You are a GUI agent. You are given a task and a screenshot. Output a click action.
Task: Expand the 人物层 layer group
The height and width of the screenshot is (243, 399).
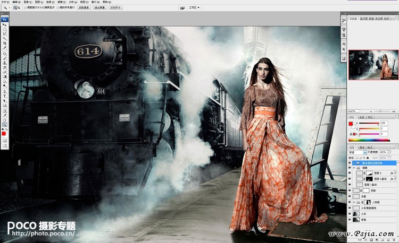tap(355, 202)
